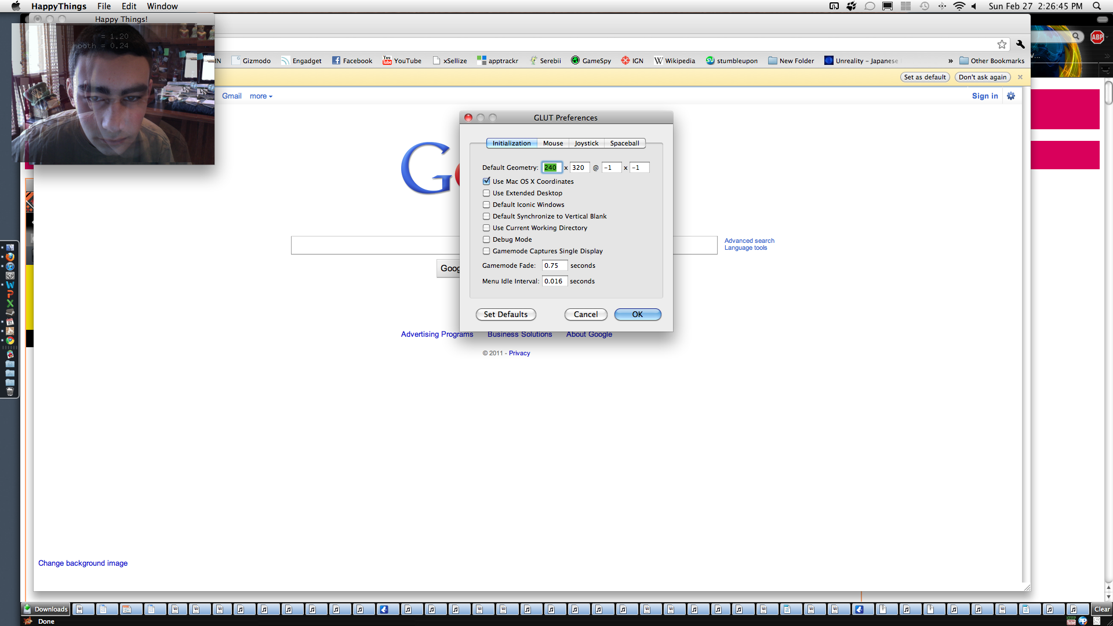The width and height of the screenshot is (1113, 626).
Task: Open the Window menu
Action: tap(162, 6)
